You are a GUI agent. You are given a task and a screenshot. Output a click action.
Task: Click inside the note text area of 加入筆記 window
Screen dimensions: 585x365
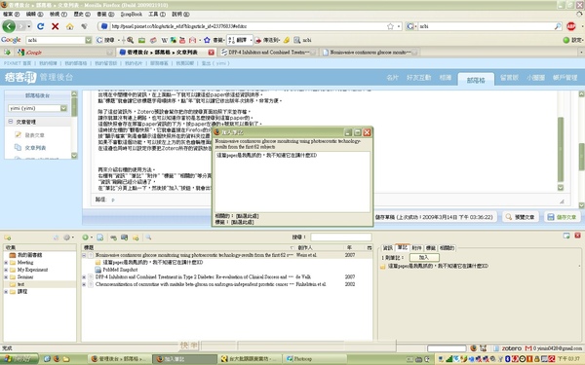(292, 182)
